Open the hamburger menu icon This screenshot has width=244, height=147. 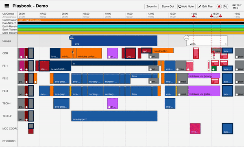tap(7, 6)
